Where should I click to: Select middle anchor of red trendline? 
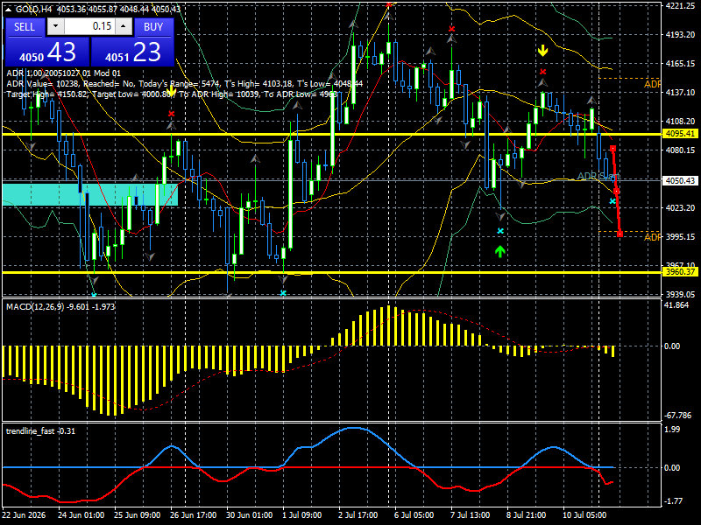click(x=617, y=192)
